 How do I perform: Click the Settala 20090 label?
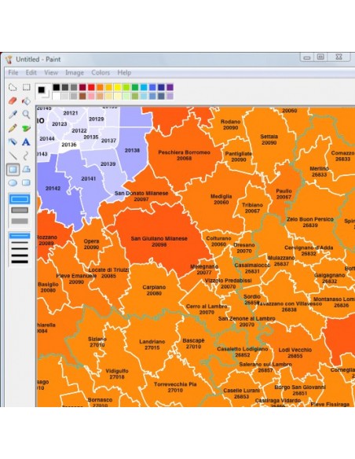(x=269, y=139)
